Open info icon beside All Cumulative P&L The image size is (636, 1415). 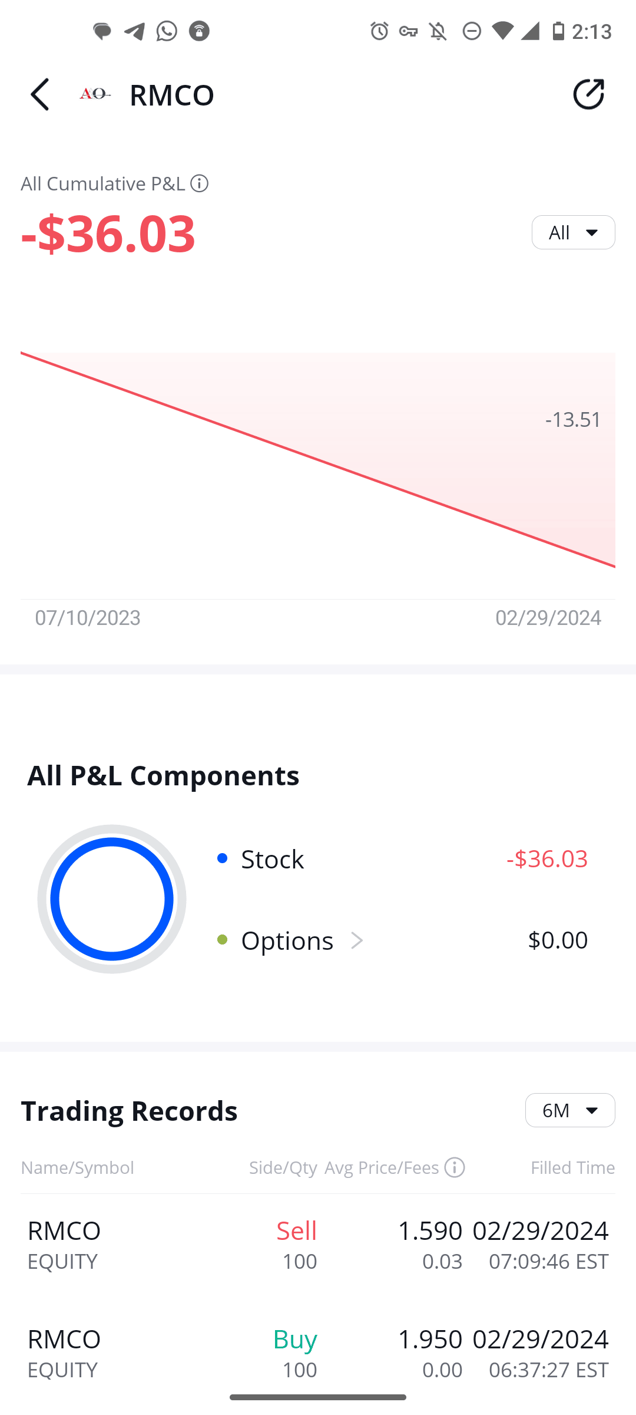coord(200,184)
